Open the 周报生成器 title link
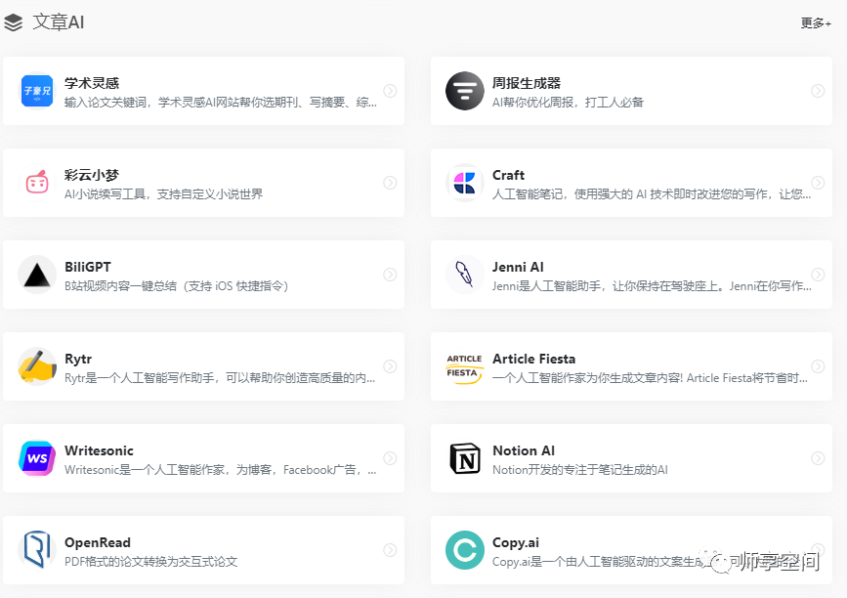This screenshot has width=847, height=598. pos(527,83)
